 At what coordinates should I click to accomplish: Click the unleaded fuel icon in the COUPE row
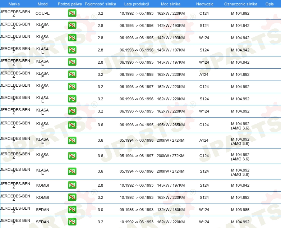[x=72, y=13]
